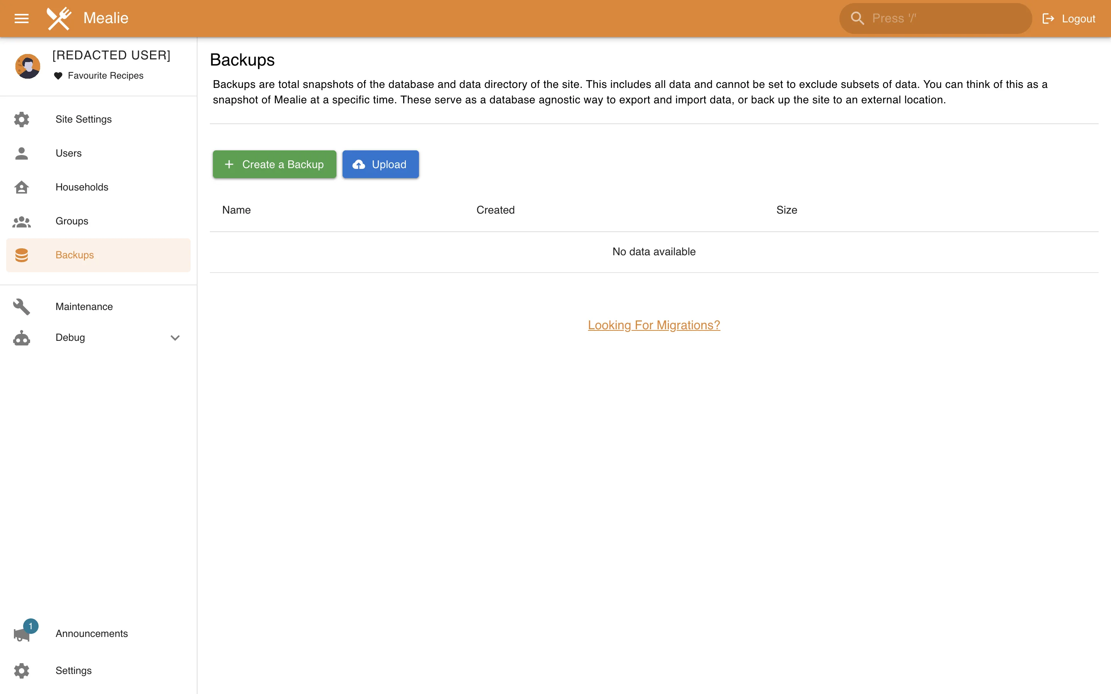This screenshot has width=1111, height=694.
Task: Open the user avatar profile picture
Action: [x=27, y=66]
